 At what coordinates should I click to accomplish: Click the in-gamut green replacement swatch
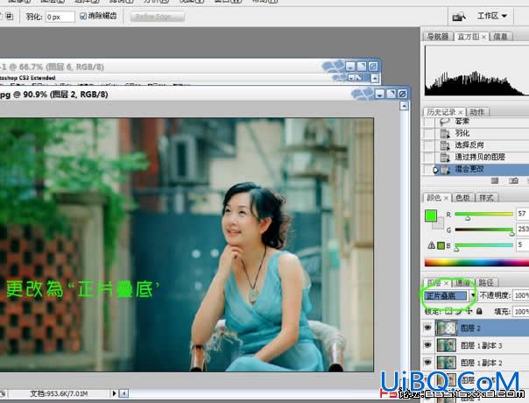441,245
